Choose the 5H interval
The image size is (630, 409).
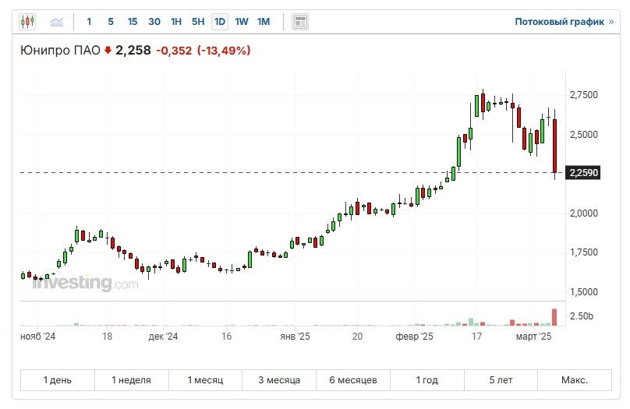[198, 22]
